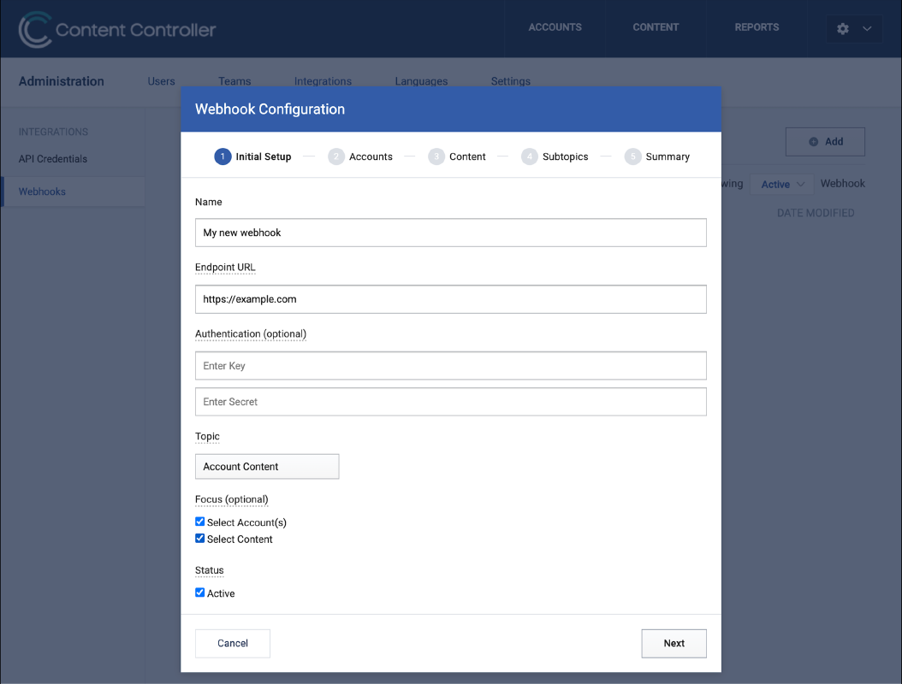Toggle the Select Content checkbox

[x=199, y=538]
